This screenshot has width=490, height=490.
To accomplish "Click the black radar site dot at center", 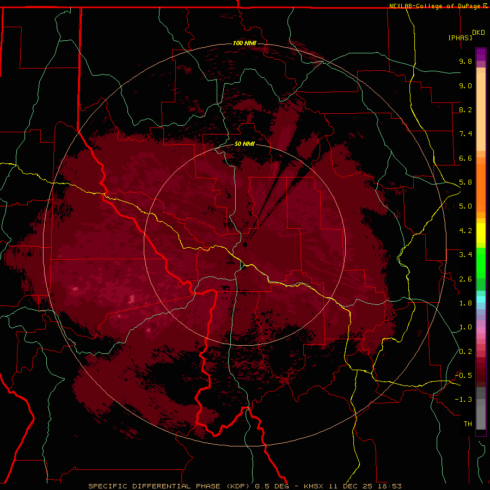I will 244,244.
